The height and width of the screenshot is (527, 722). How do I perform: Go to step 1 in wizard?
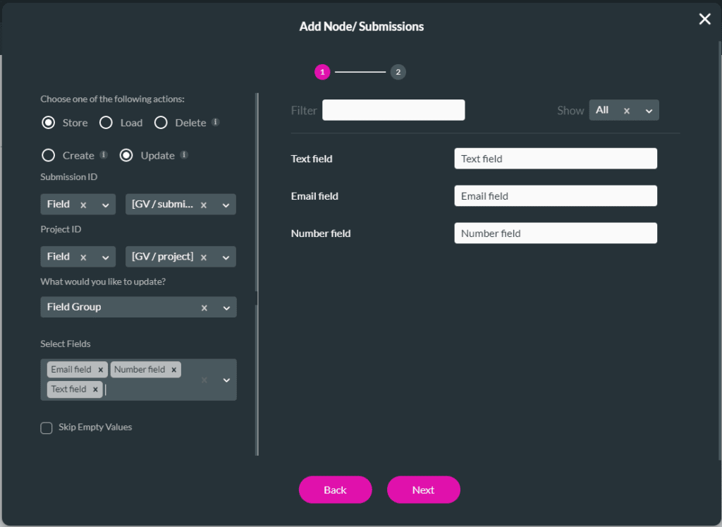(x=322, y=72)
